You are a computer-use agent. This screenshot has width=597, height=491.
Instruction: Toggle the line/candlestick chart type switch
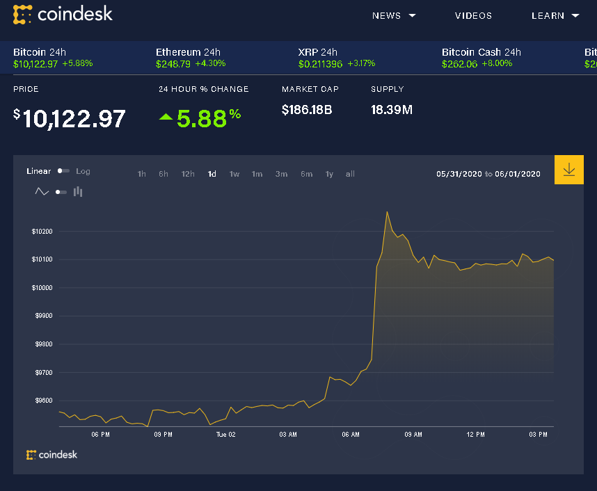click(x=61, y=192)
